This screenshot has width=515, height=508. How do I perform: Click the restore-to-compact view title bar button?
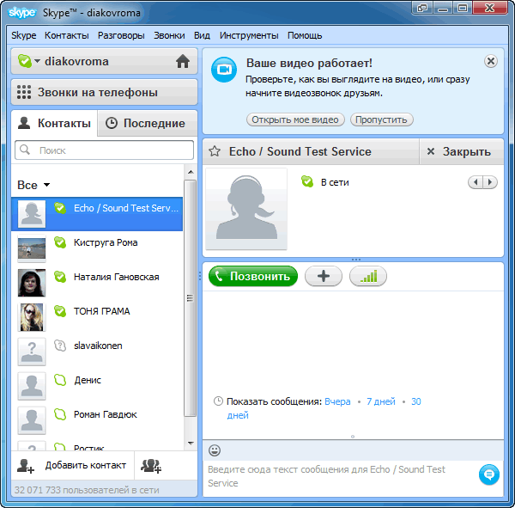[x=422, y=8]
